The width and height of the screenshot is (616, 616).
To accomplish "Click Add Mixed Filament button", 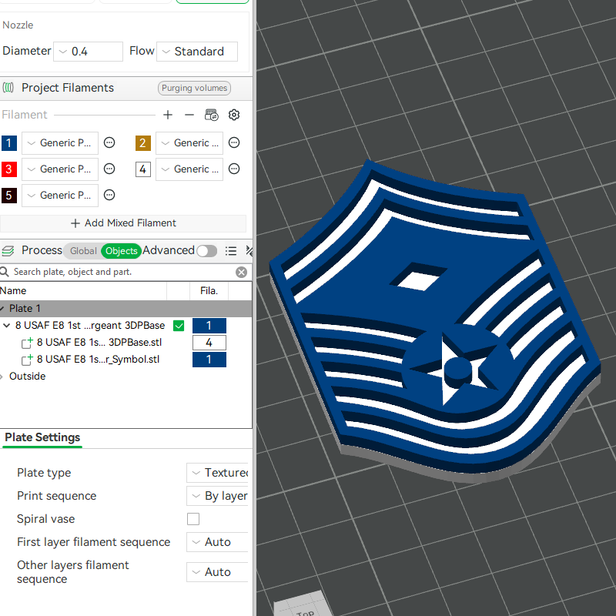I will (x=123, y=223).
